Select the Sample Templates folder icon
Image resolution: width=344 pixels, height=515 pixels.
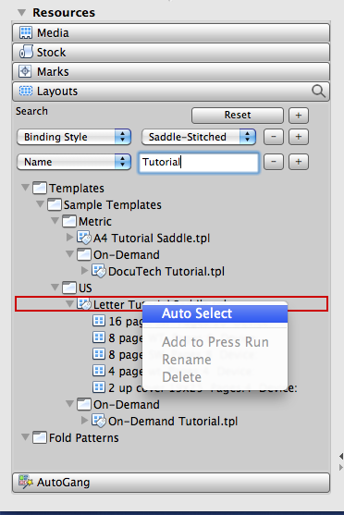pyautogui.click(x=55, y=204)
